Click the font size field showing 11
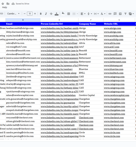This screenshot has width=136, height=147. [30, 14]
